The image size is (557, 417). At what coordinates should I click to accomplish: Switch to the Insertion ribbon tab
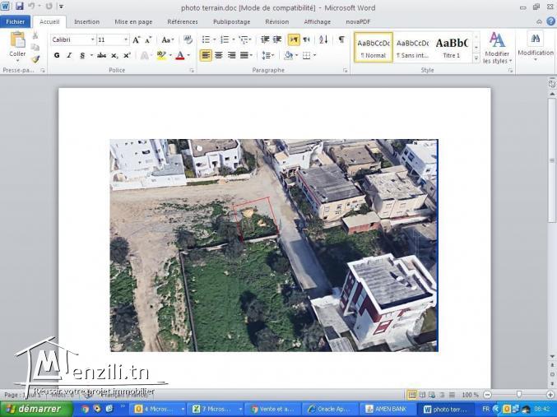(86, 21)
